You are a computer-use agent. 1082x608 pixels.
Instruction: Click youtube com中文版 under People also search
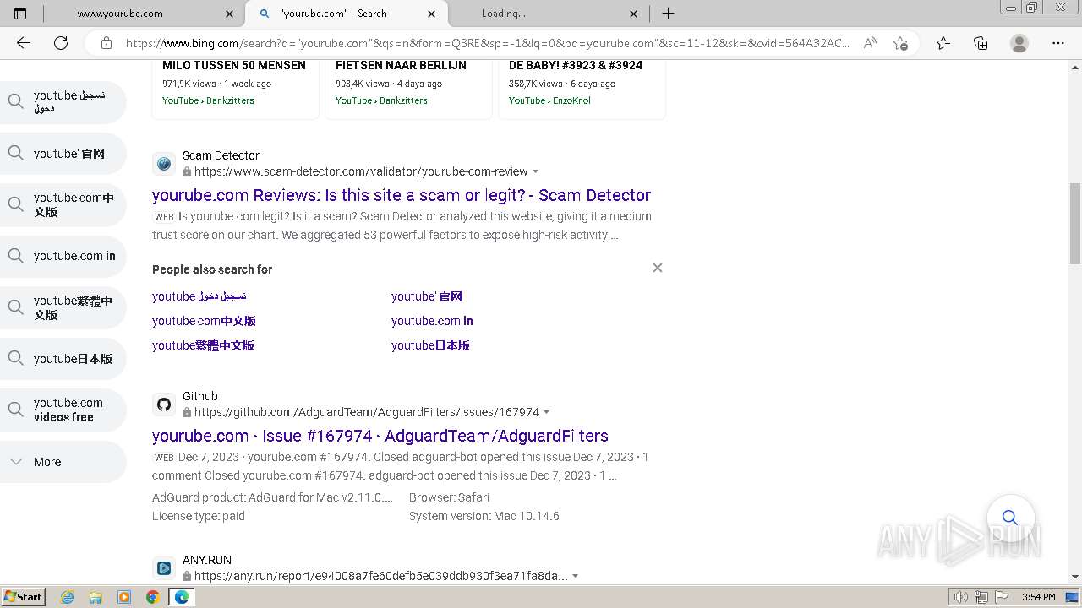(x=204, y=321)
